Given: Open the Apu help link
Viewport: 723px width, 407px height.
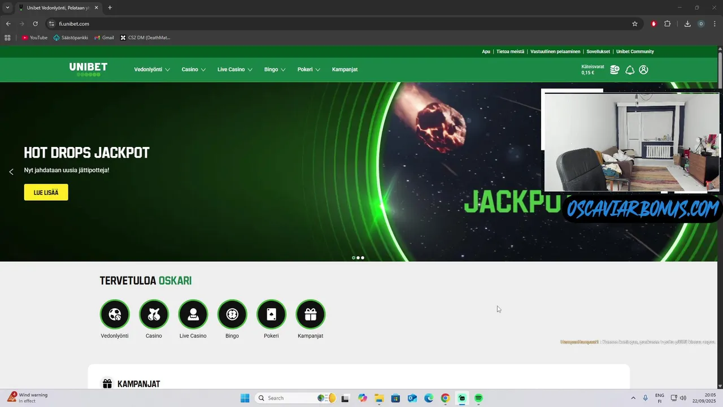Looking at the screenshot, I should [x=486, y=51].
